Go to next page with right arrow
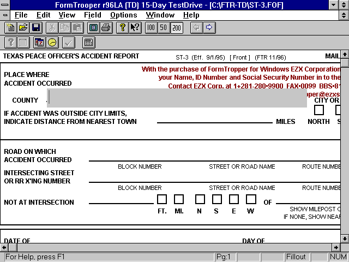The height and width of the screenshot is (262, 349). [209, 27]
